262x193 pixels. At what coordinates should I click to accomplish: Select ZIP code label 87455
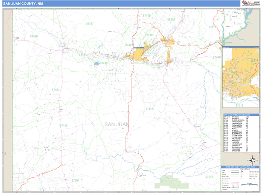pos(63,125)
